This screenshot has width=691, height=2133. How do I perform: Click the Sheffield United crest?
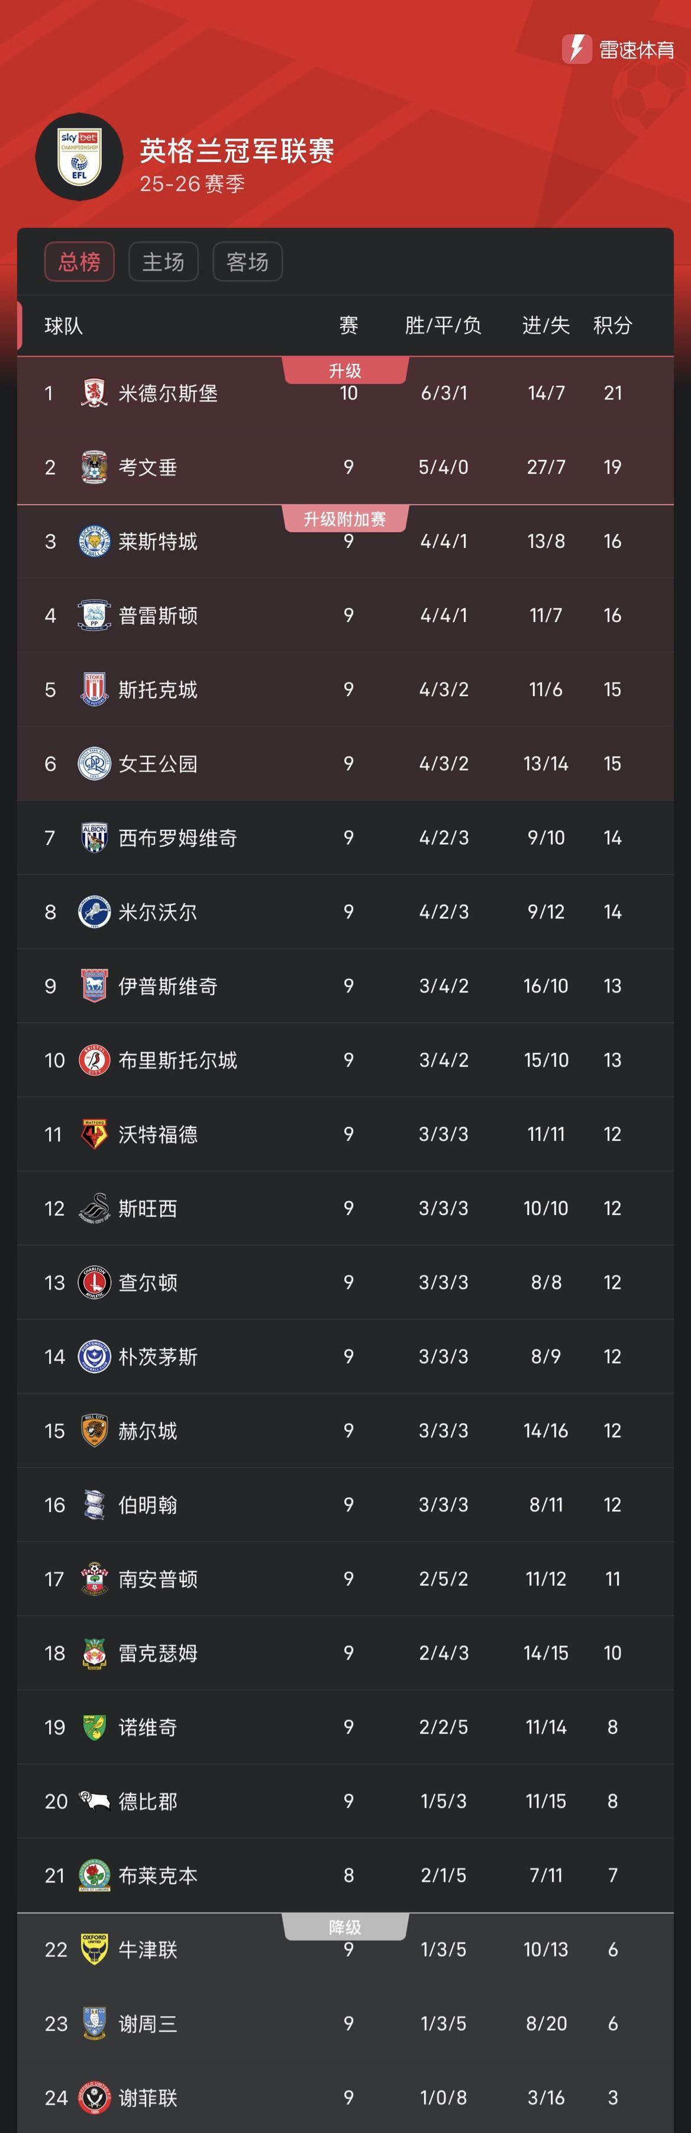pos(94,2097)
